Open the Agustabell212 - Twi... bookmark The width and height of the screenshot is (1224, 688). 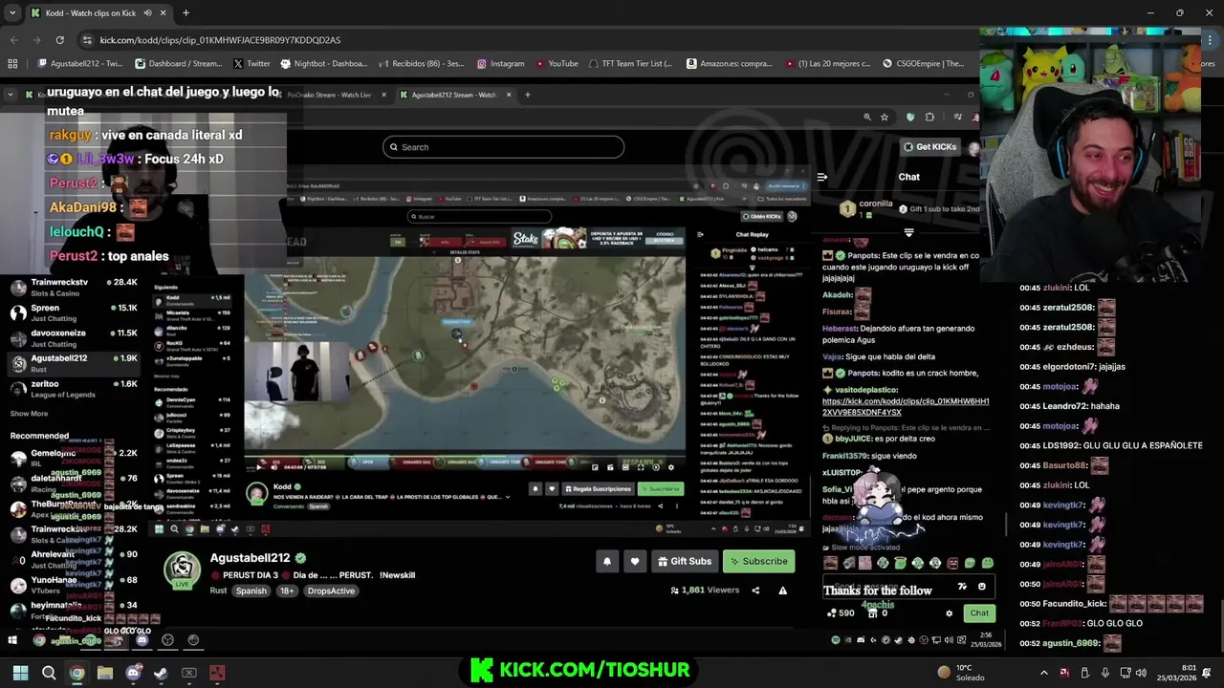tap(80, 64)
